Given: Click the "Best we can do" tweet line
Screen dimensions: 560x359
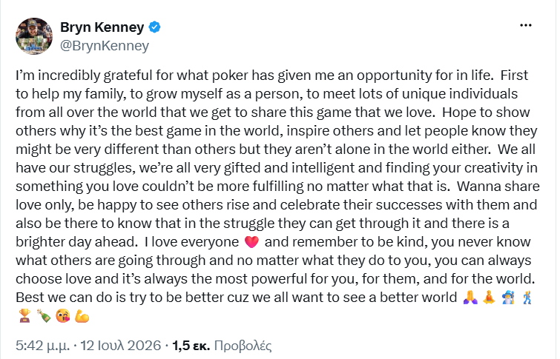Looking at the screenshot, I should click(x=237, y=298).
